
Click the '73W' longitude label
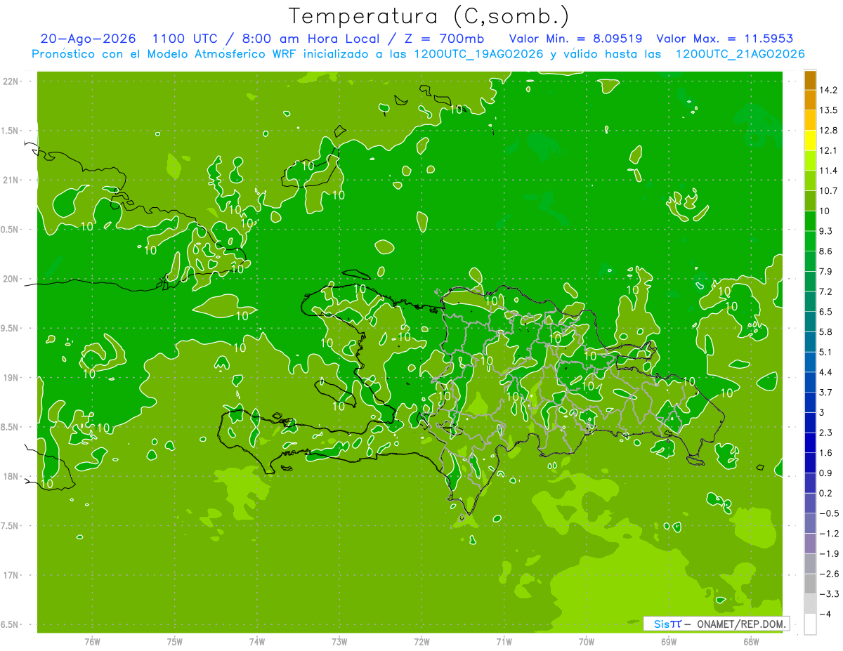tap(339, 642)
